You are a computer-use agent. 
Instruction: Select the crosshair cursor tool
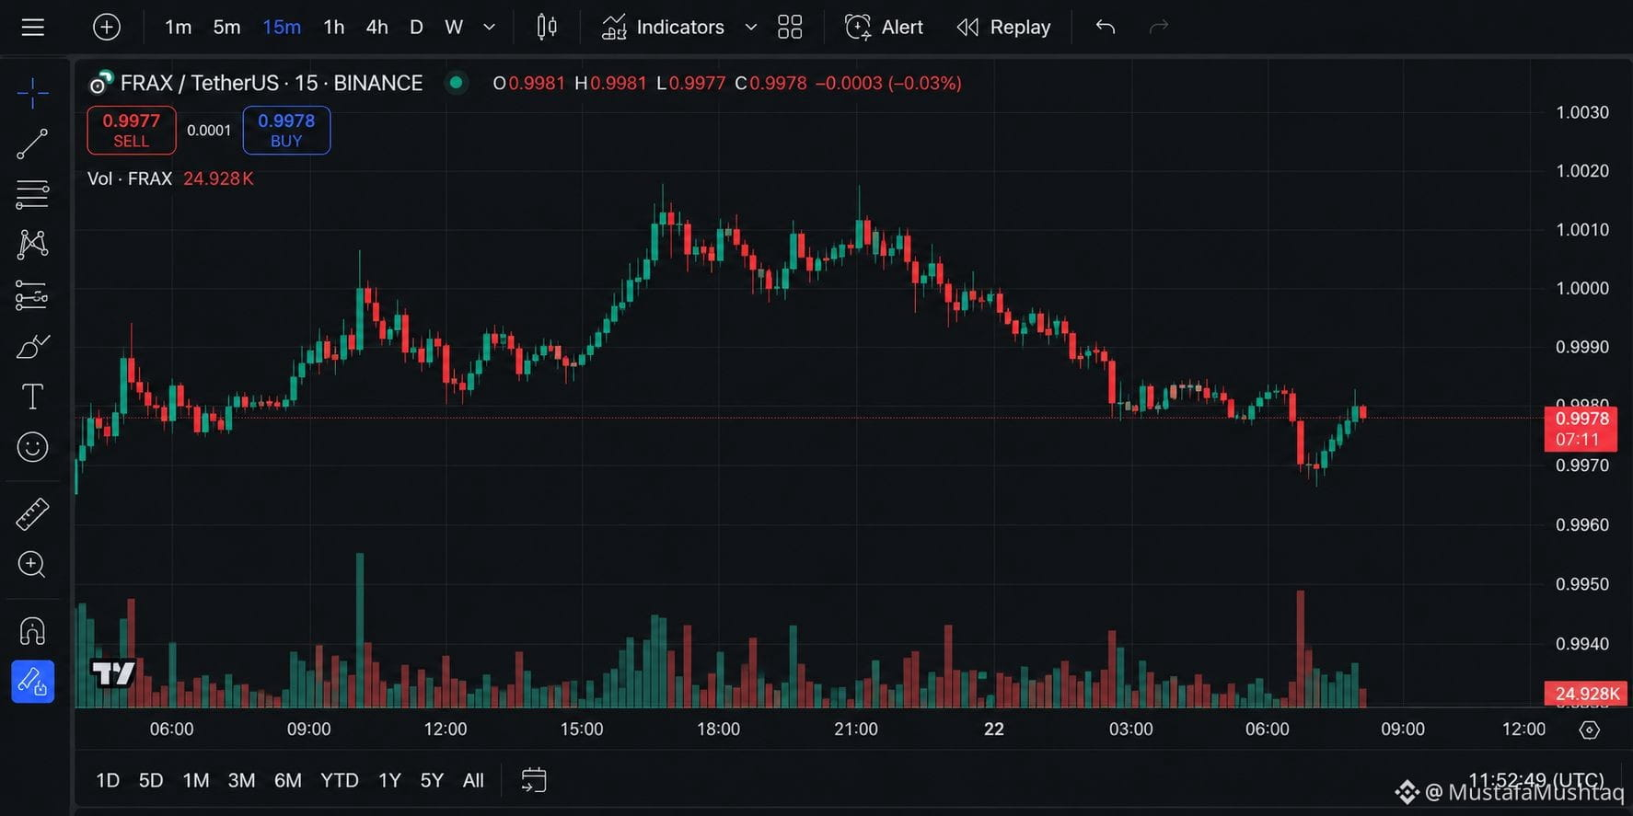pos(32,93)
